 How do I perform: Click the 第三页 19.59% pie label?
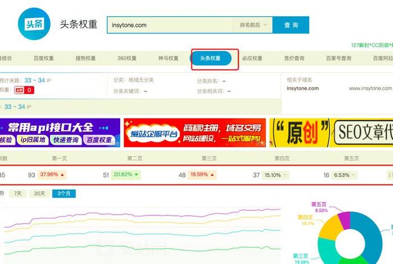[x=301, y=258]
